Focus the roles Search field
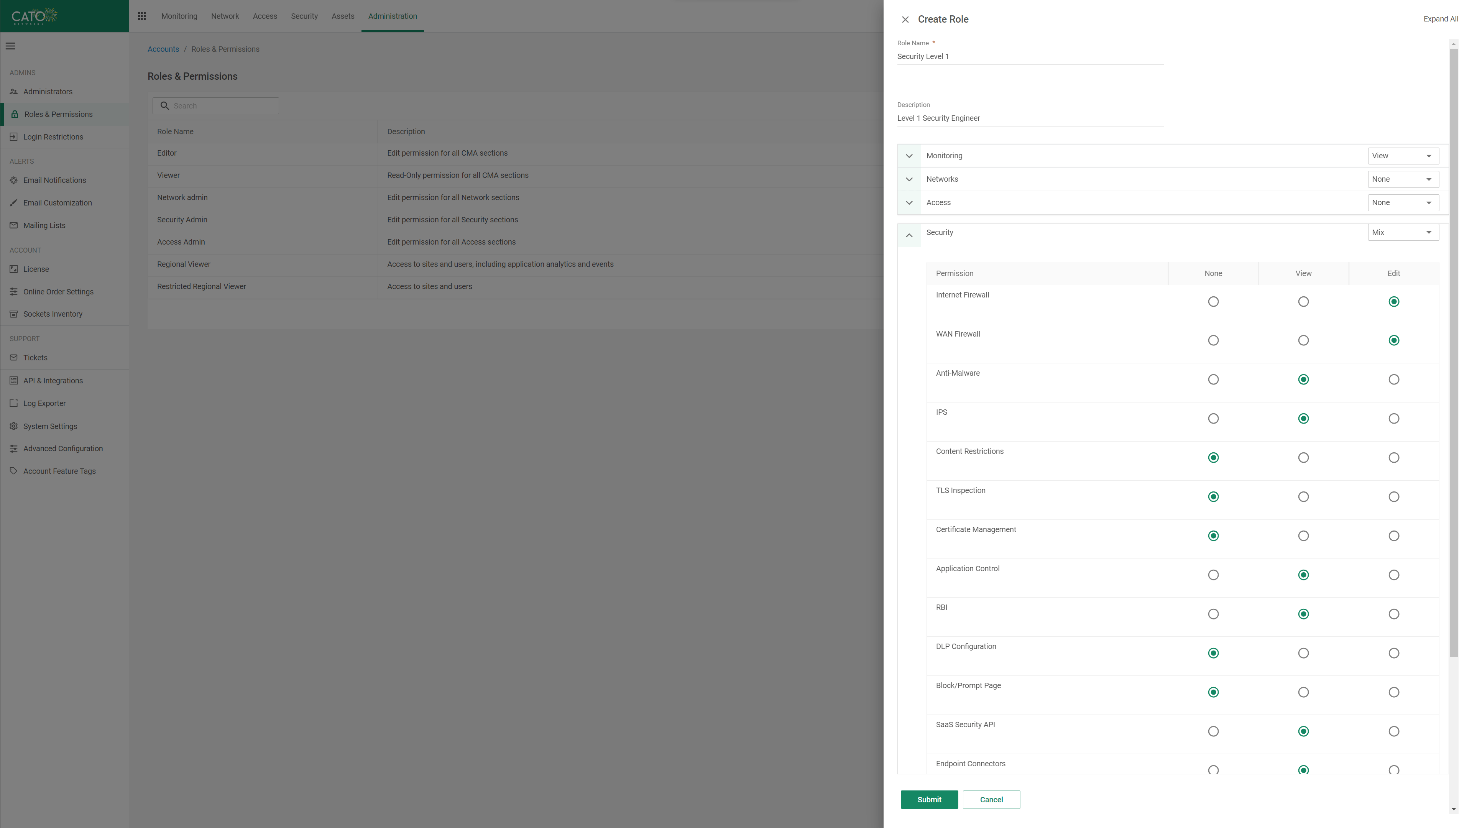This screenshot has width=1472, height=828. [216, 106]
